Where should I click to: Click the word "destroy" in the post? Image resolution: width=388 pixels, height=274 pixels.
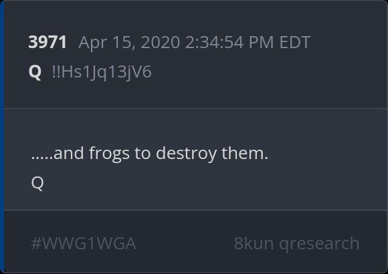pyautogui.click(x=186, y=154)
